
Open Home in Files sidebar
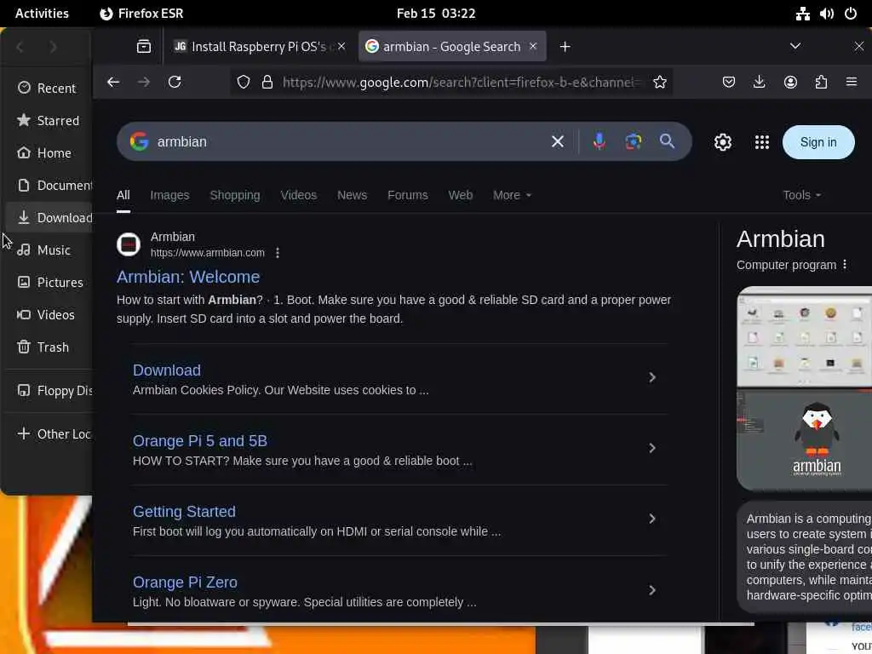click(48, 153)
